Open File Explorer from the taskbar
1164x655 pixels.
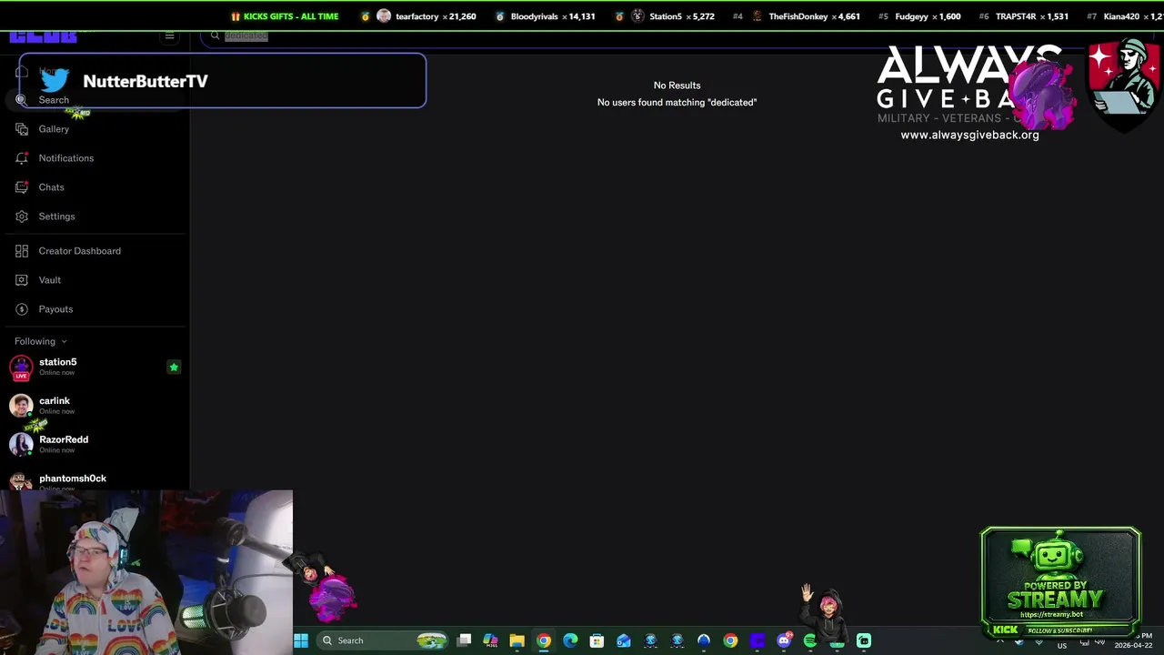[x=517, y=640]
